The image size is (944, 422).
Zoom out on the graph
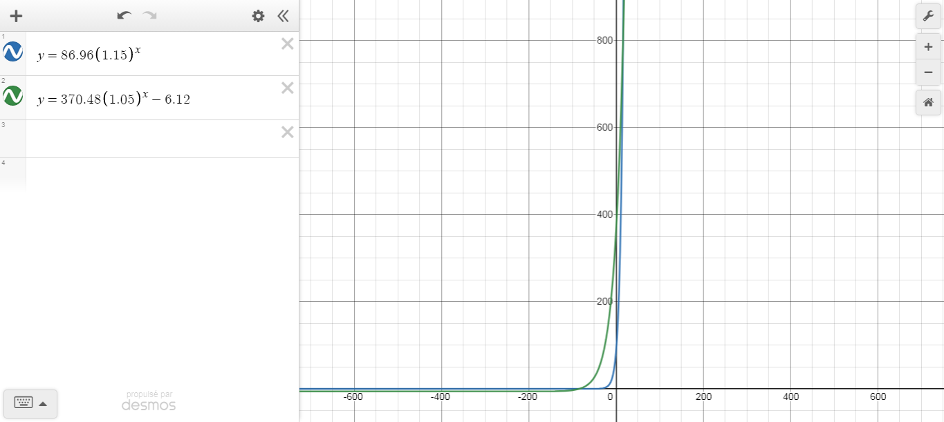click(928, 72)
